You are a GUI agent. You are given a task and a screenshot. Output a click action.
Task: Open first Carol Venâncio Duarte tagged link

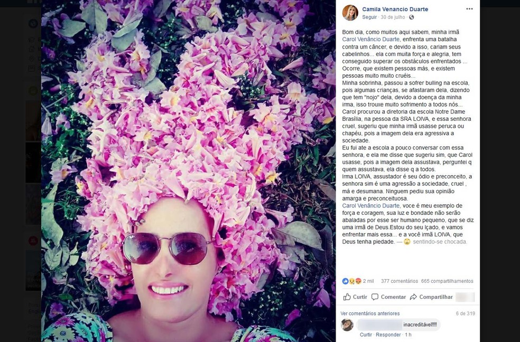pyautogui.click(x=371, y=40)
